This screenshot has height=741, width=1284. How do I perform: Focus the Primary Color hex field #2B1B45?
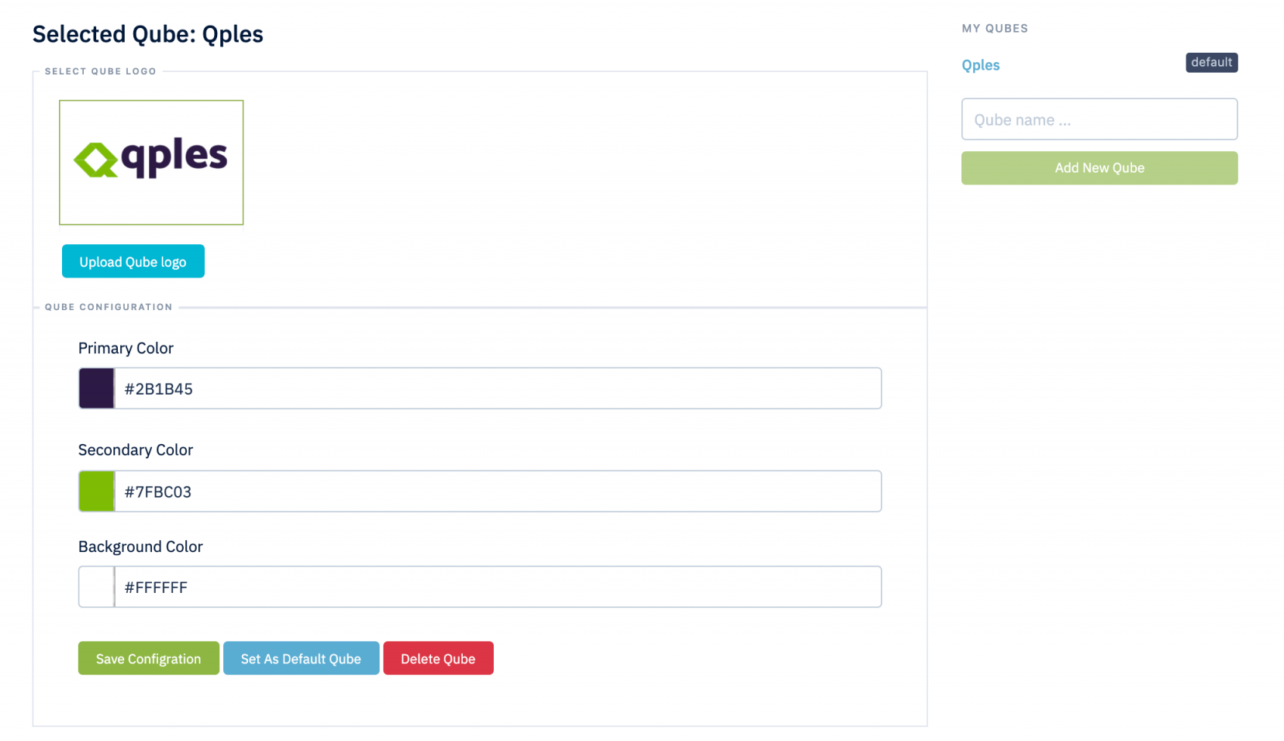pyautogui.click(x=498, y=388)
